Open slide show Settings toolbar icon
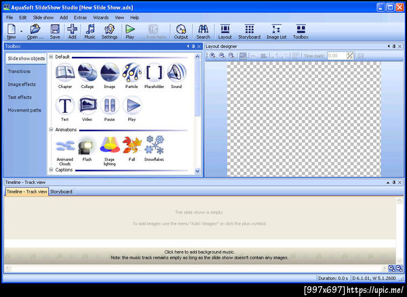This screenshot has width=407, height=297. tap(109, 32)
